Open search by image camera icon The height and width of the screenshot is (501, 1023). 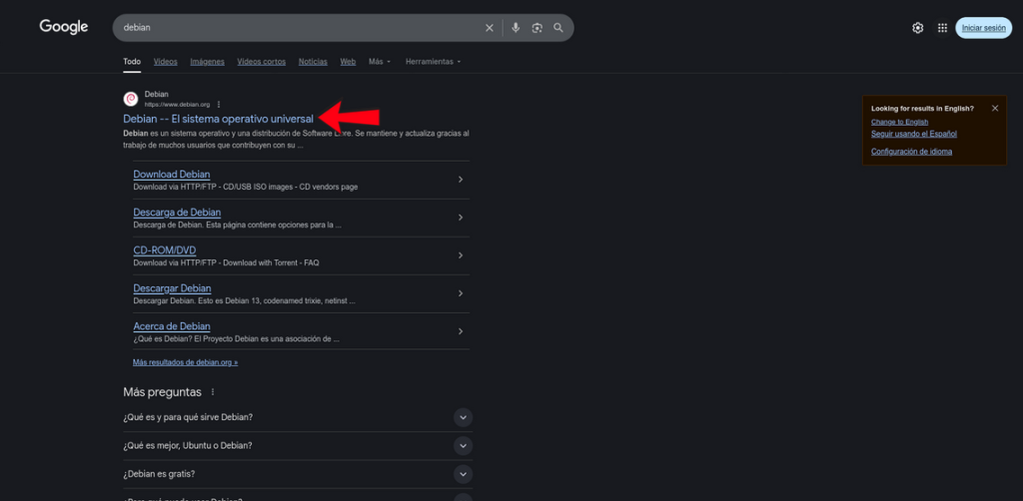coord(537,28)
